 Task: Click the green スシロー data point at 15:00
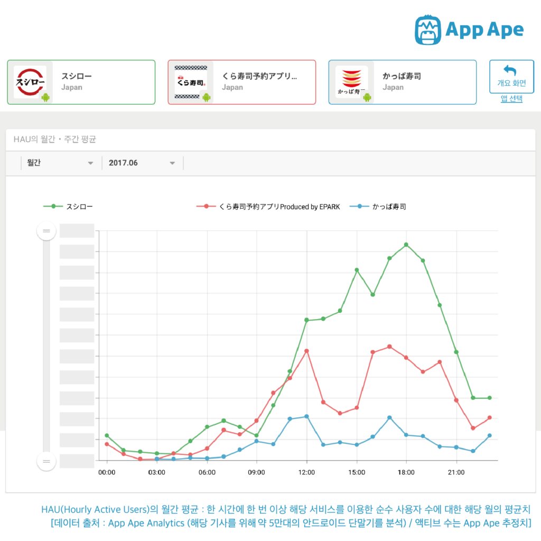357,270
